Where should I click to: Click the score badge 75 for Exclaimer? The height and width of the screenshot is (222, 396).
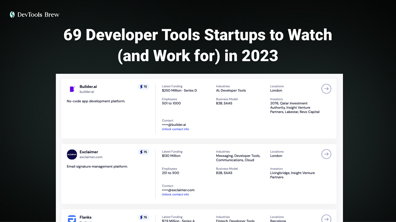click(x=143, y=152)
